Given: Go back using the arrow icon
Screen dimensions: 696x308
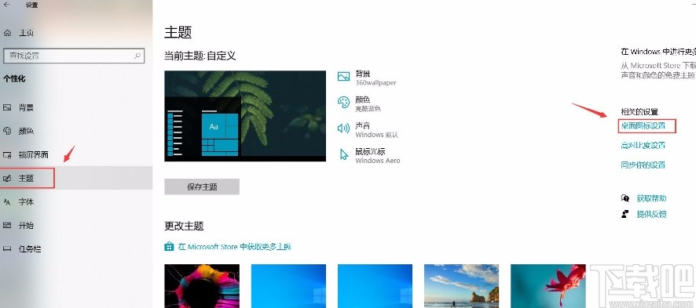Looking at the screenshot, I should (6, 5).
